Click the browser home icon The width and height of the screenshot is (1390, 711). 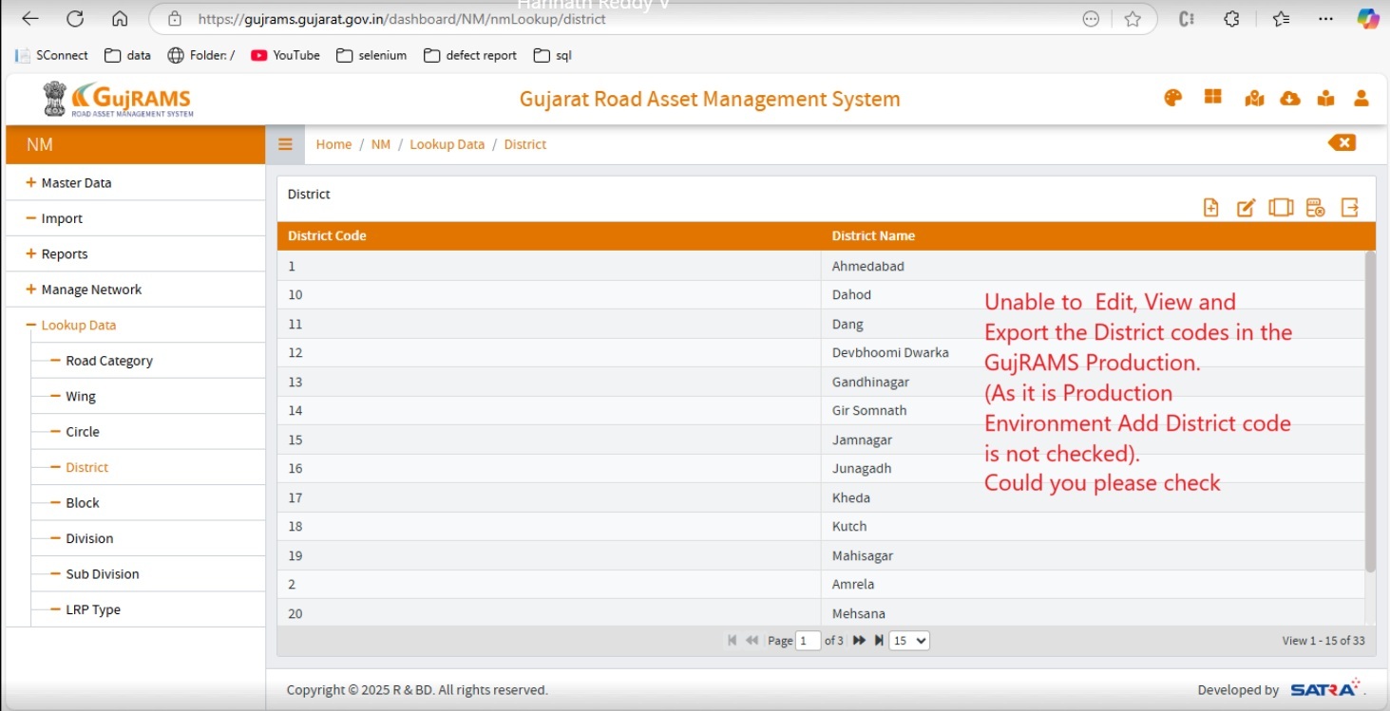[x=120, y=19]
